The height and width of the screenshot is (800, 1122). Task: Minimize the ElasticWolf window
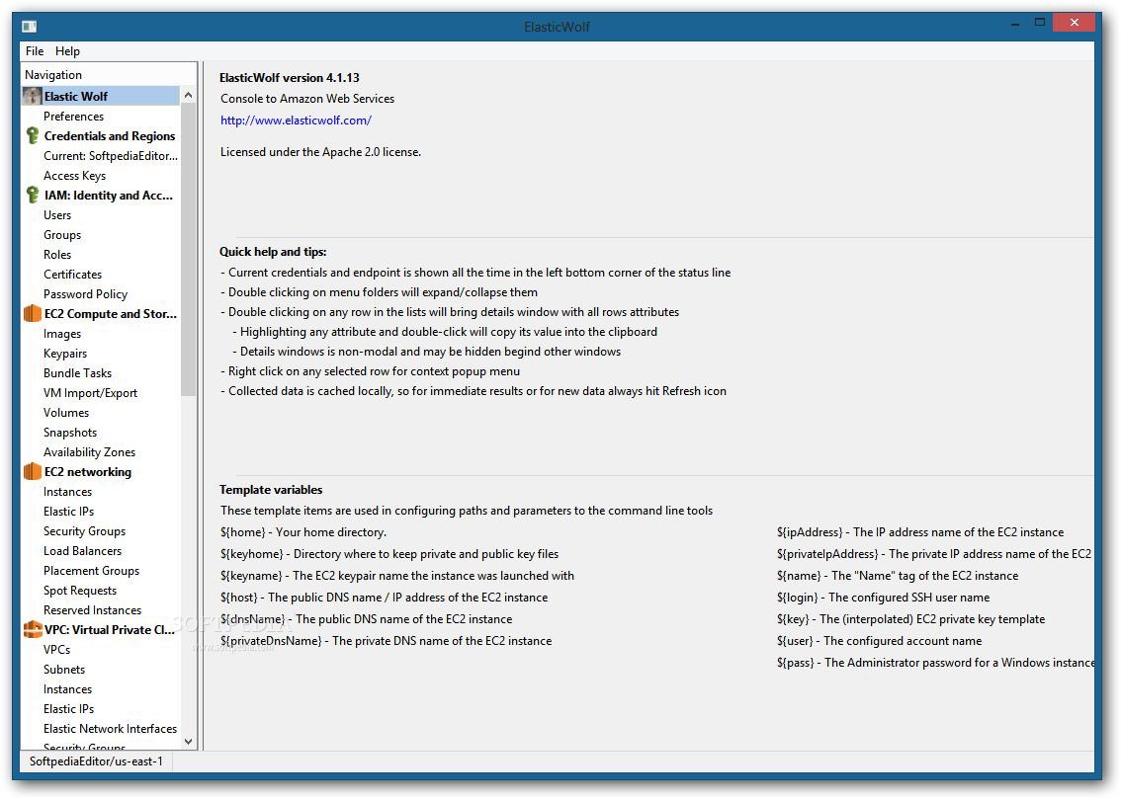click(1015, 24)
